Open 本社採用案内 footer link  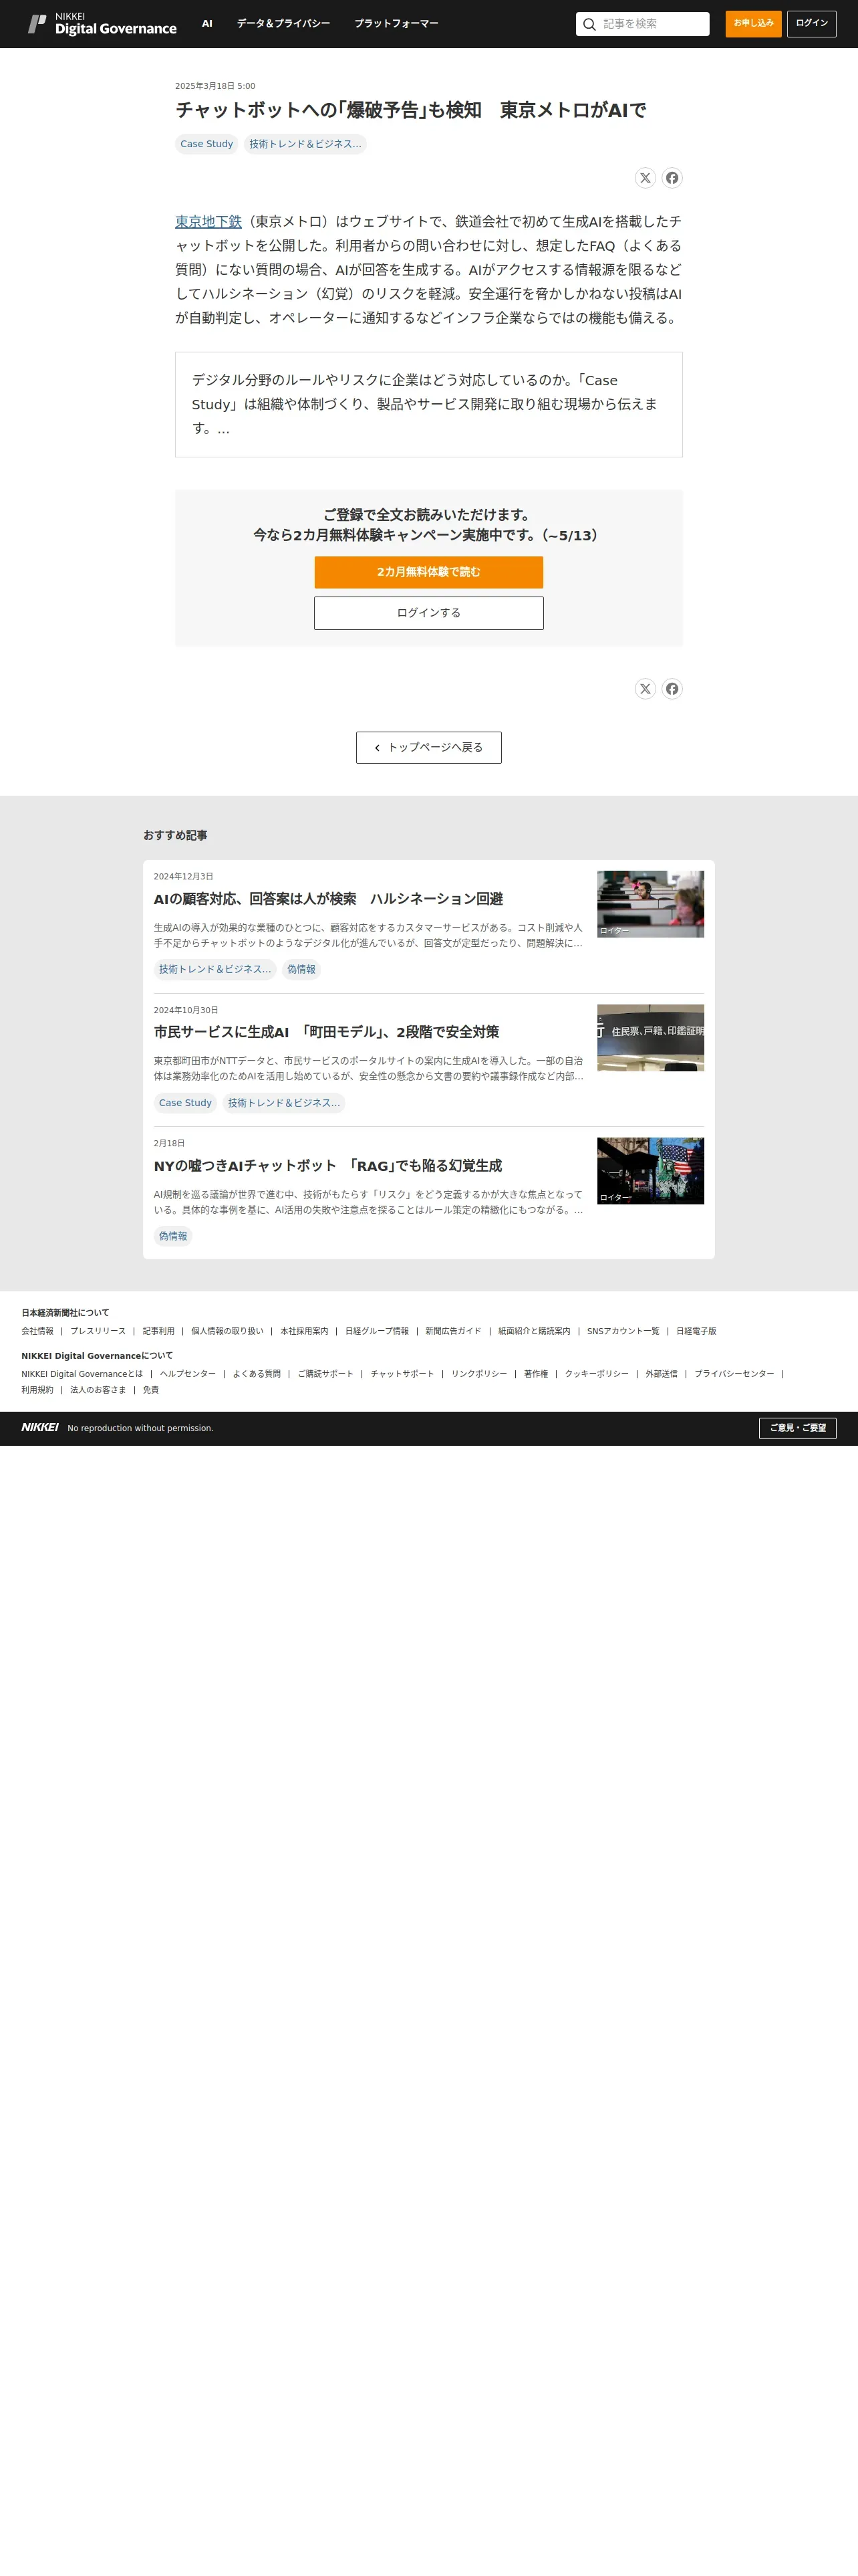point(305,1331)
